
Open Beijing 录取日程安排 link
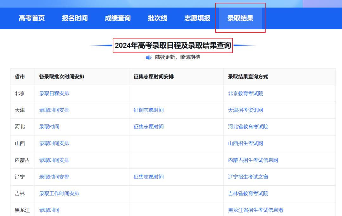[54, 93]
